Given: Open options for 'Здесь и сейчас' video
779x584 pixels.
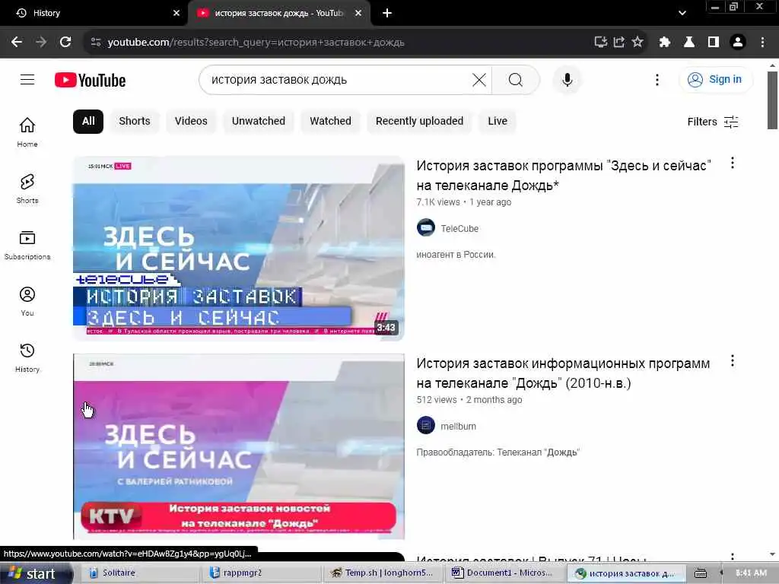Looking at the screenshot, I should (x=733, y=163).
